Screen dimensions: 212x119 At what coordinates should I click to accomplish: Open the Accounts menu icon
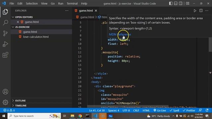5,92
